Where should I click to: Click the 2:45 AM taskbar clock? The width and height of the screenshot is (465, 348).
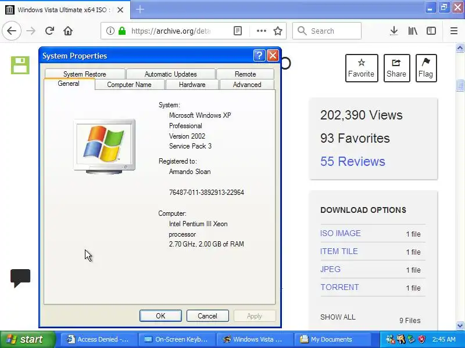[443, 339]
